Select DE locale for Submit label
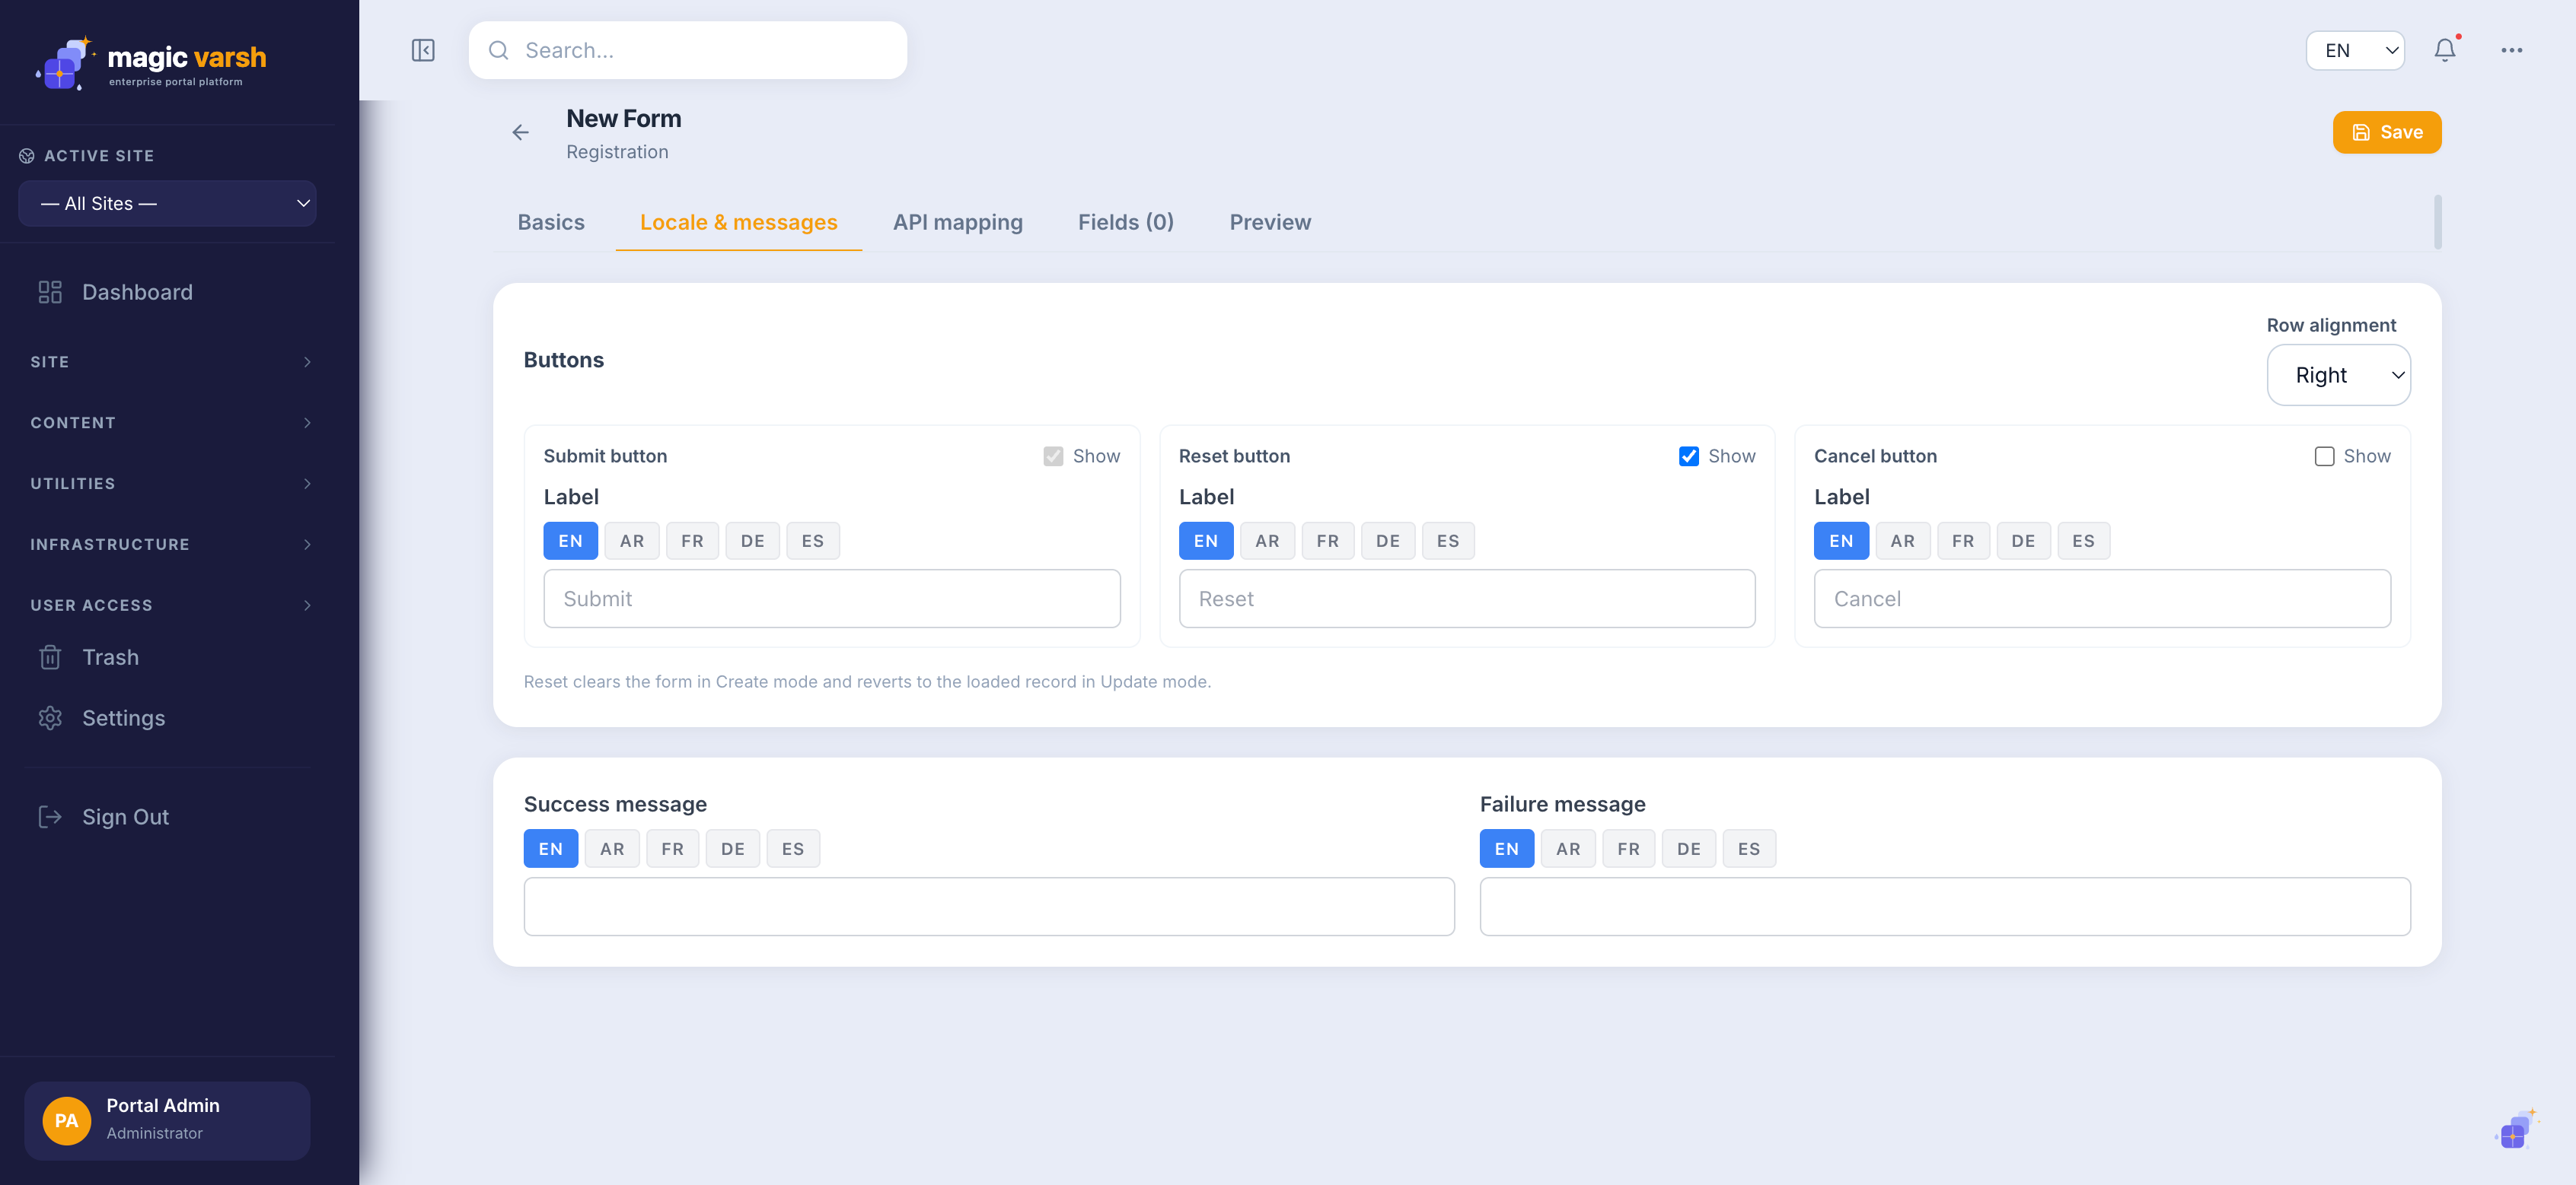Viewport: 2576px width, 1185px height. click(752, 541)
